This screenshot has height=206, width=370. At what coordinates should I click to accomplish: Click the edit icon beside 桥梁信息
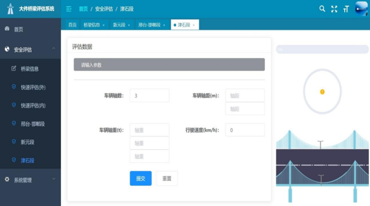[14, 68]
